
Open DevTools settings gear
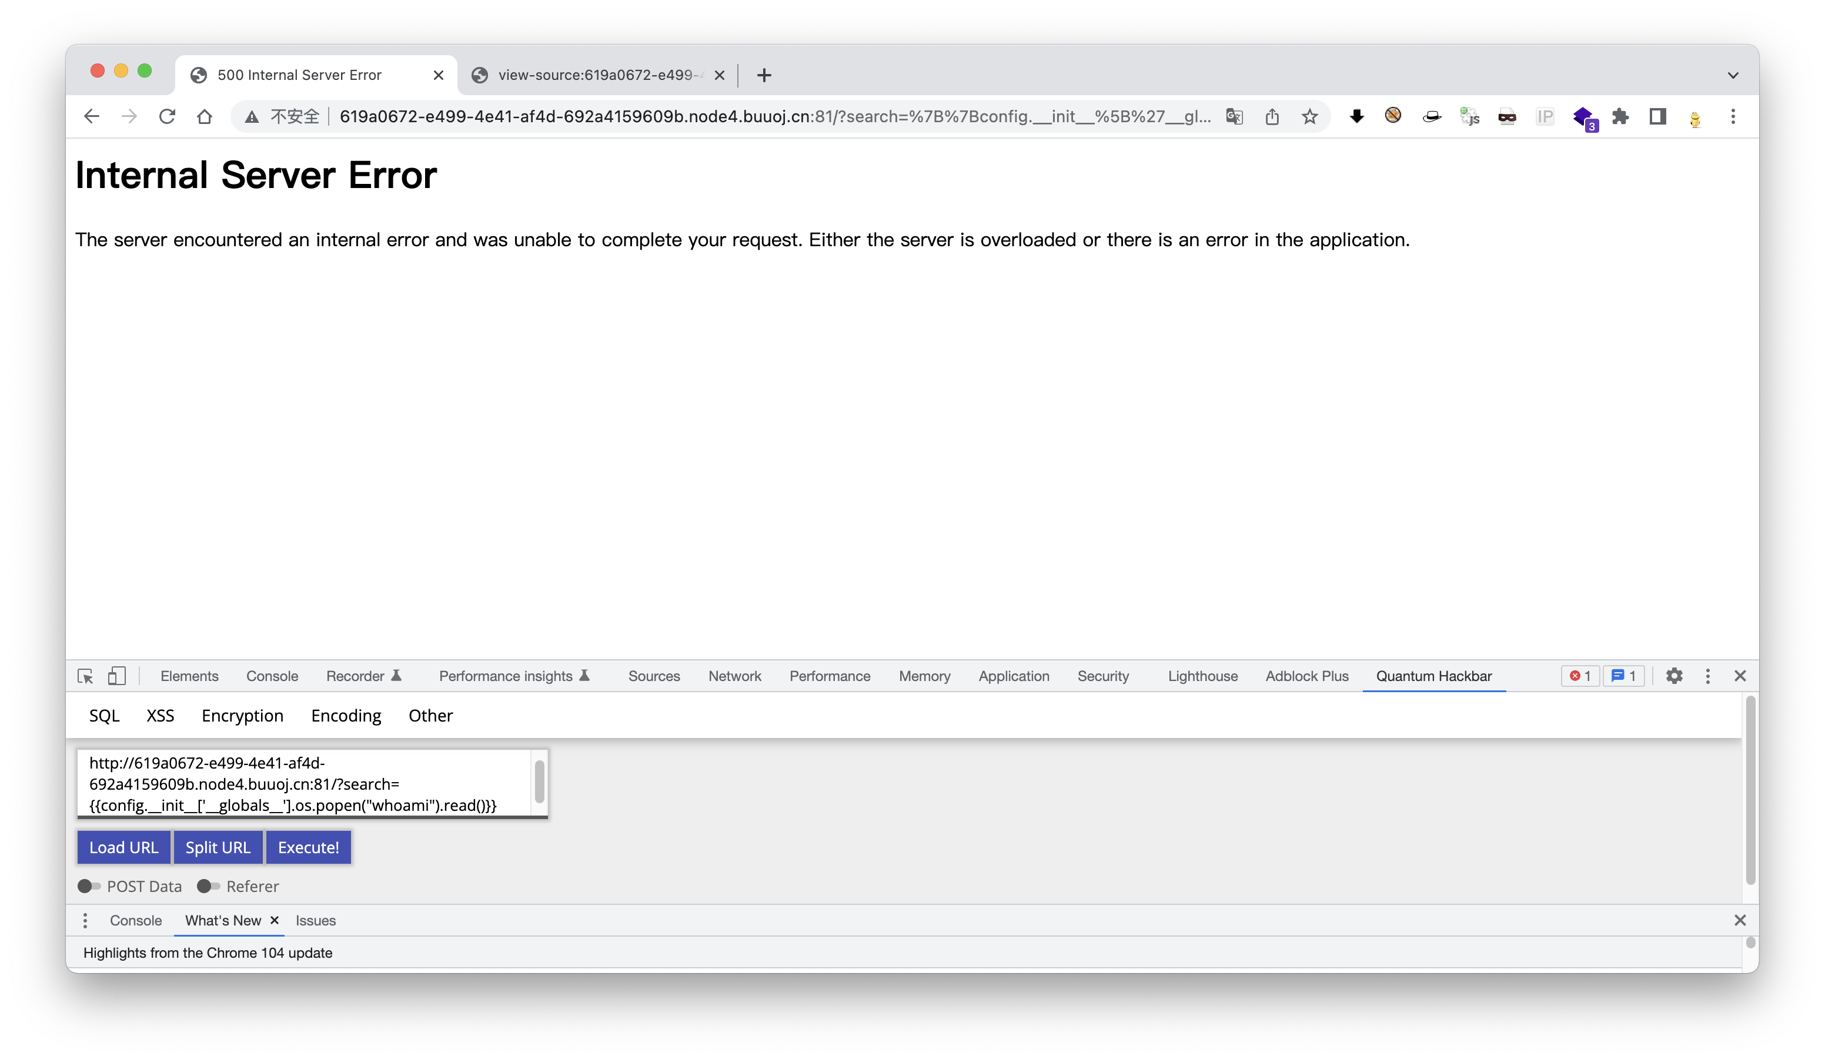[1674, 676]
